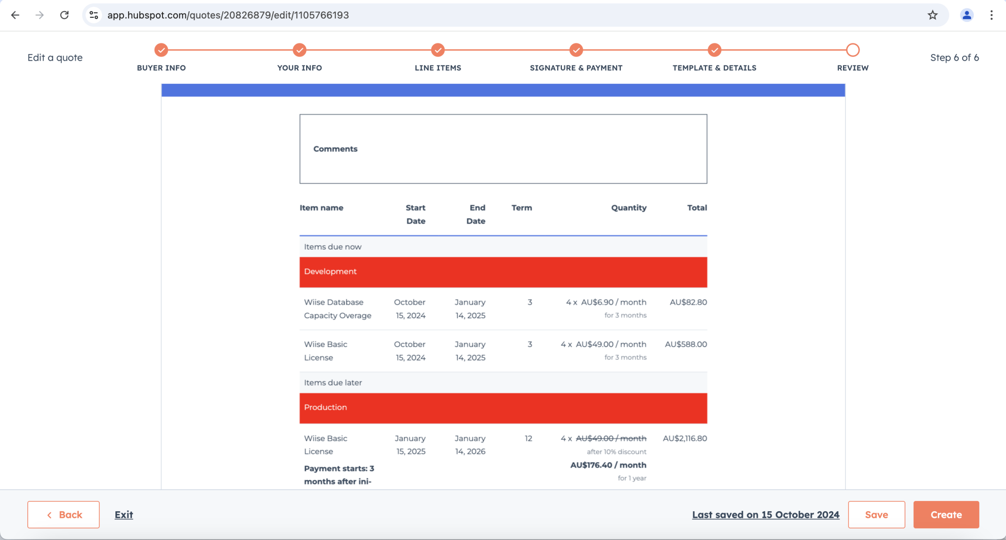Jump to the Buyer Info step circle
Viewport: 1006px width, 540px height.
pyautogui.click(x=161, y=50)
